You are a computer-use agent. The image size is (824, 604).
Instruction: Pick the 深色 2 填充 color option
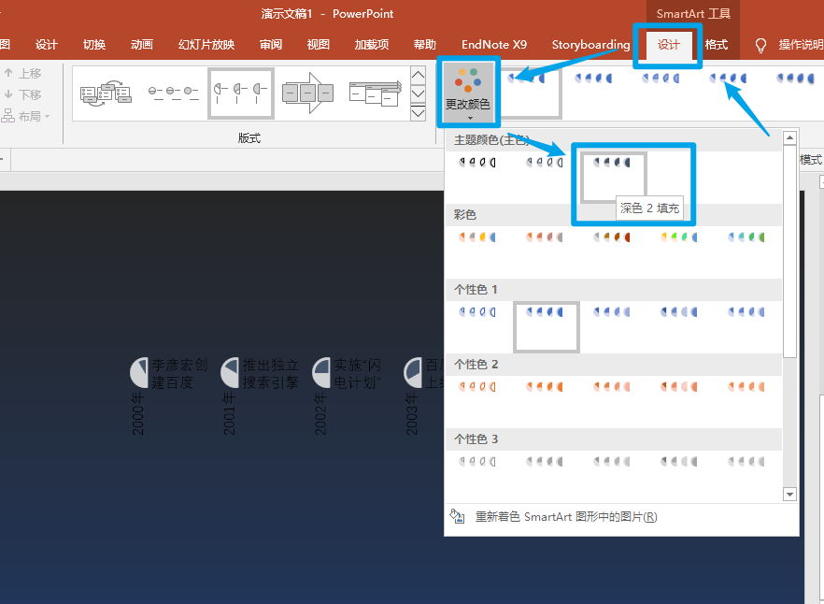point(613,177)
